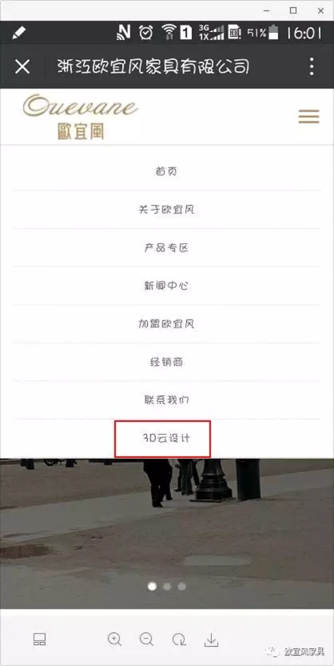This screenshot has height=666, width=334.
Task: Switch to the third carousel dot
Action: [x=182, y=586]
